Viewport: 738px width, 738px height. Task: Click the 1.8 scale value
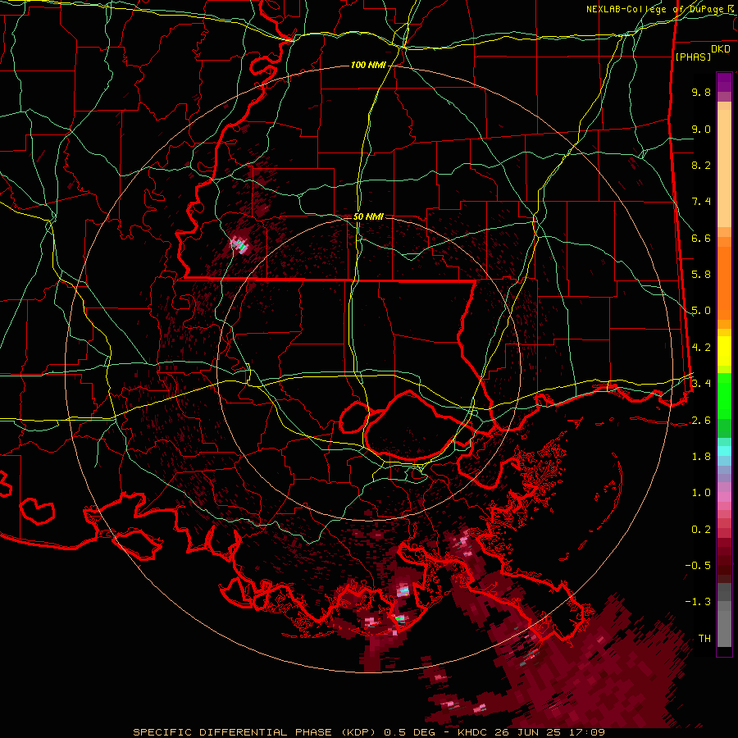coord(701,457)
